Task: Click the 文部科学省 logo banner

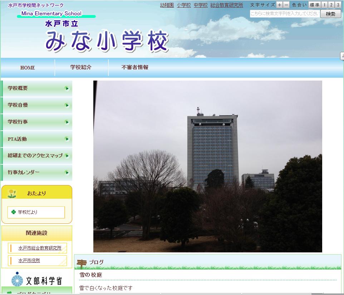Action: click(36, 280)
